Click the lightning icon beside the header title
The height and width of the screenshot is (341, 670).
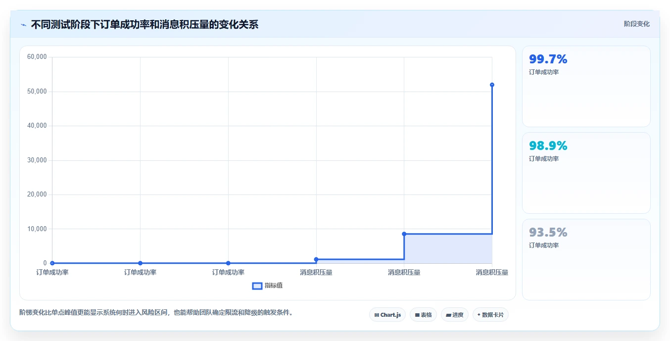(x=23, y=25)
